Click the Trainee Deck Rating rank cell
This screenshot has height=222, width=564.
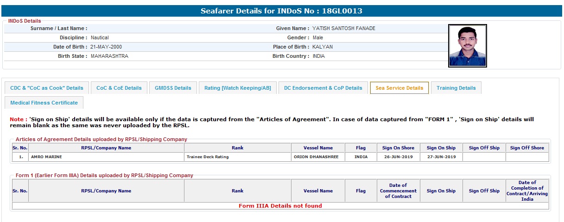[208, 157]
